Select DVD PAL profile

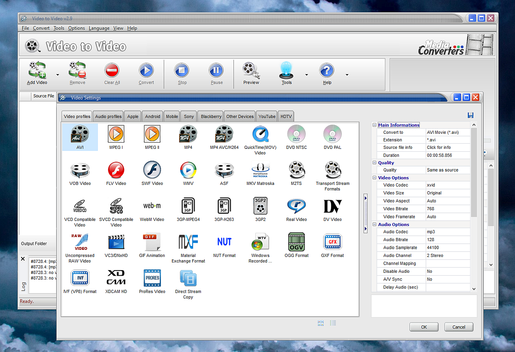(332, 137)
